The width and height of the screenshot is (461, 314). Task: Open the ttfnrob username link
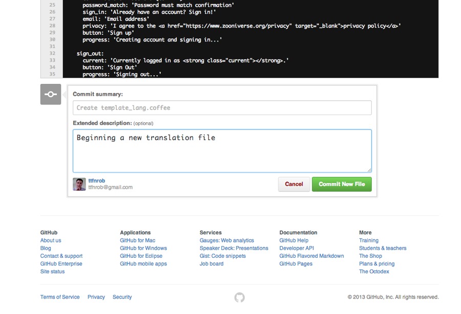tap(96, 181)
